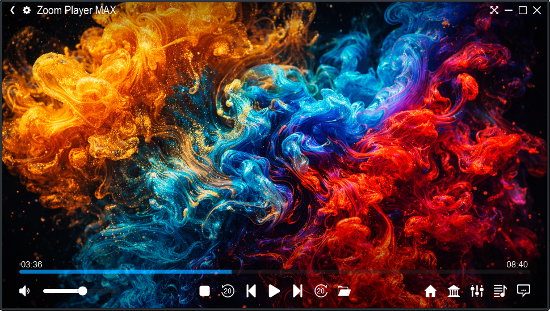Click the back arrow in title bar
550x311 pixels.
(x=12, y=10)
